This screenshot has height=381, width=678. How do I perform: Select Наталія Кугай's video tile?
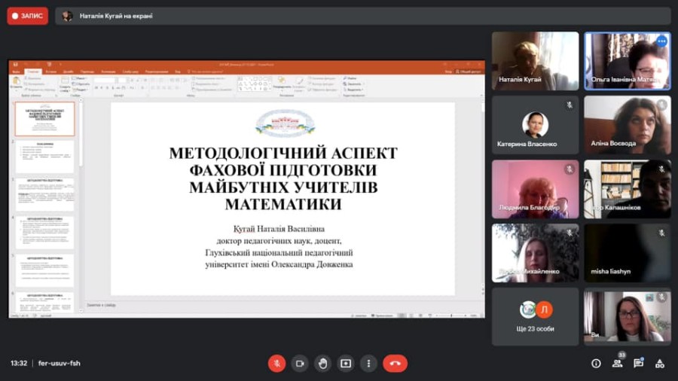point(535,61)
